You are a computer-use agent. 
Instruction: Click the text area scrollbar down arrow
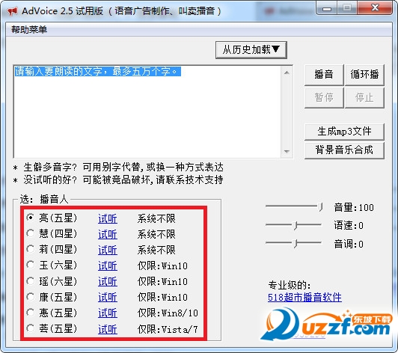(x=287, y=152)
